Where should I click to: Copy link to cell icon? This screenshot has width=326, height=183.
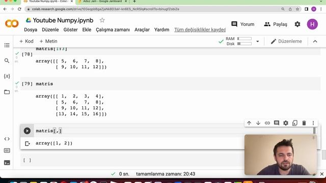point(267,123)
